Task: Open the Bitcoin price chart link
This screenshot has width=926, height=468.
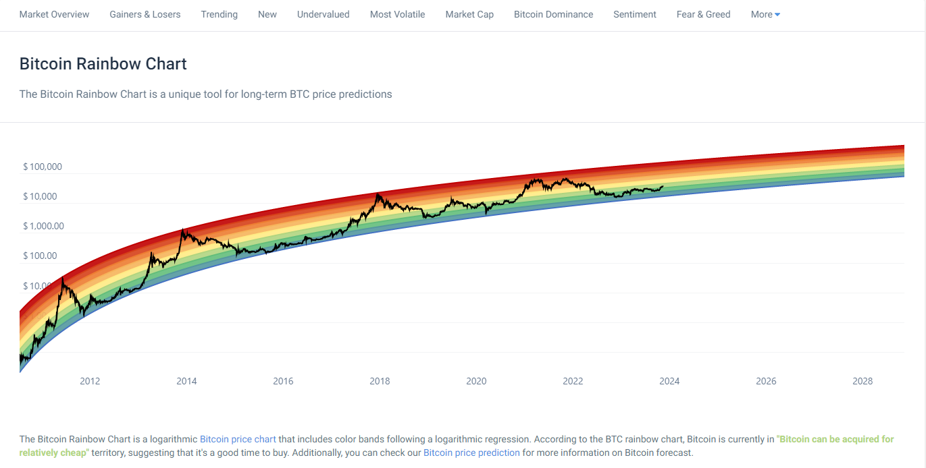Action: click(238, 439)
